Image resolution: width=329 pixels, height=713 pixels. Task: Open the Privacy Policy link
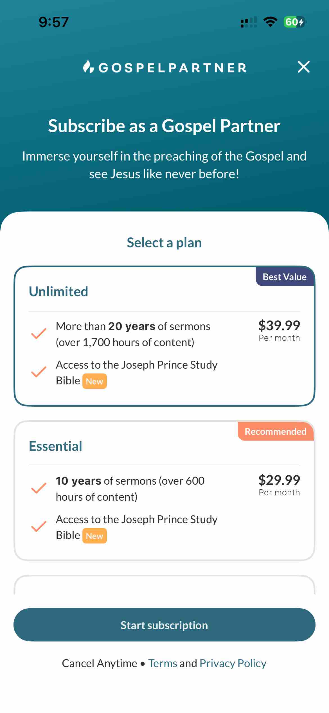click(233, 663)
